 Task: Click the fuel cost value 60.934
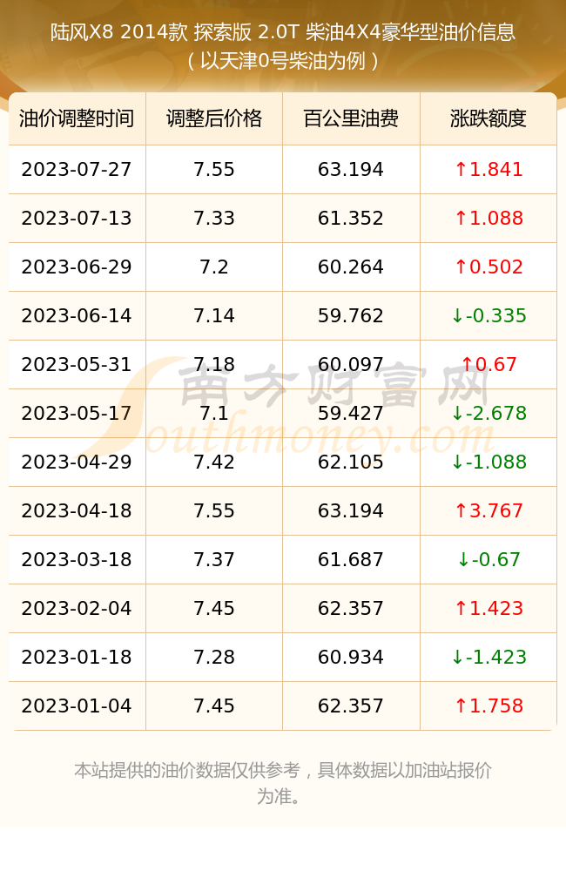(351, 657)
